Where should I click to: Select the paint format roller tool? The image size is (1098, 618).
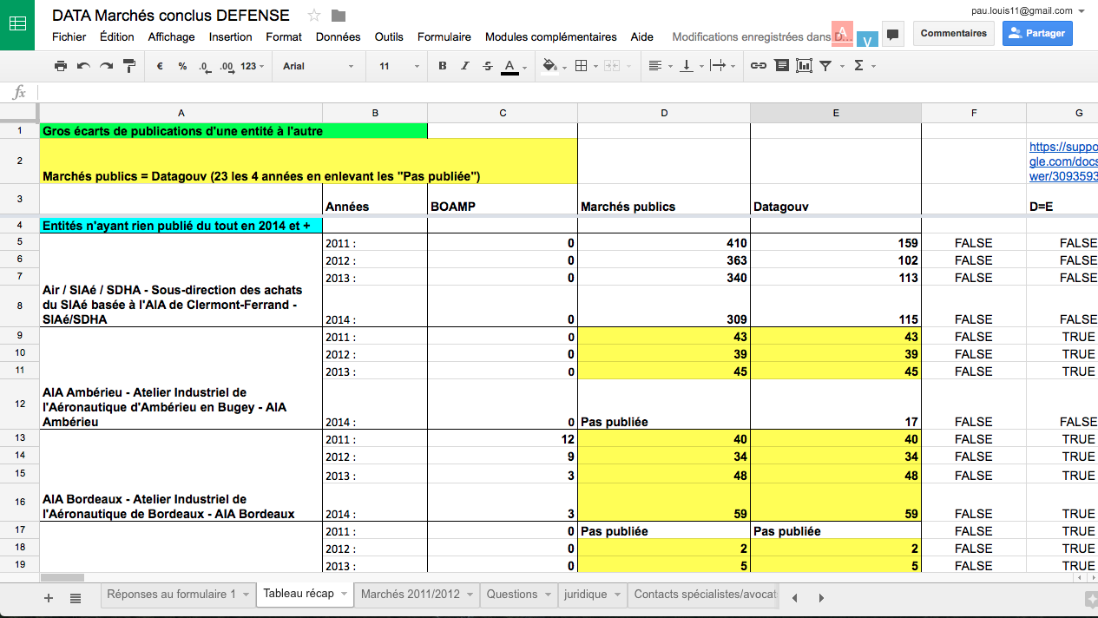point(129,66)
